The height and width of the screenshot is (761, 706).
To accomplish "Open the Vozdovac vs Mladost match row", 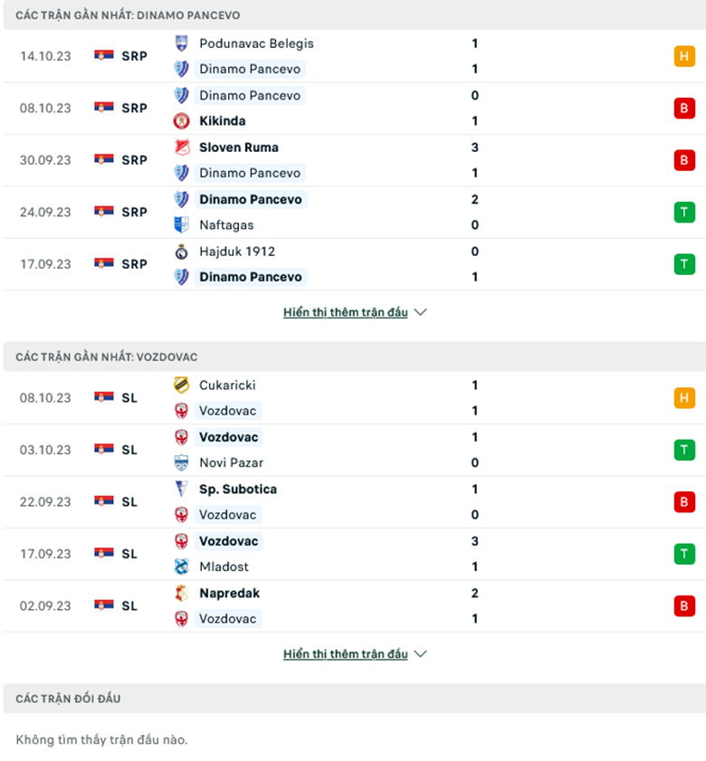I will point(362,554).
